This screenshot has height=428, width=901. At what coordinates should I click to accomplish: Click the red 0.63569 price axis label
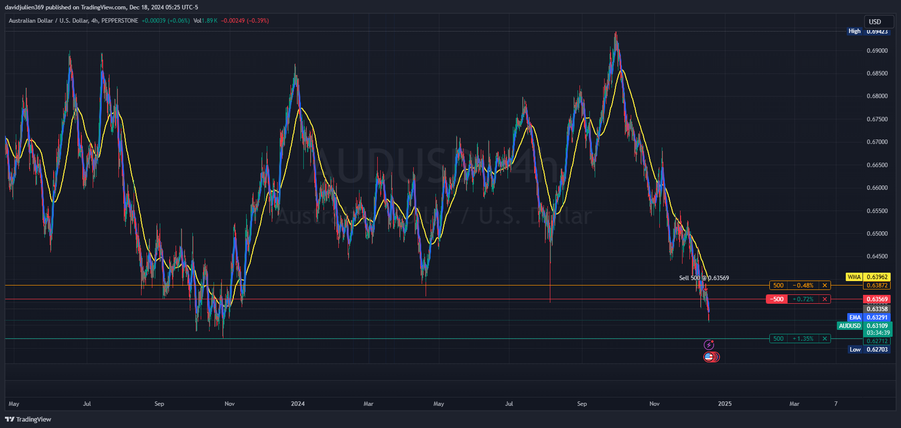(x=877, y=299)
